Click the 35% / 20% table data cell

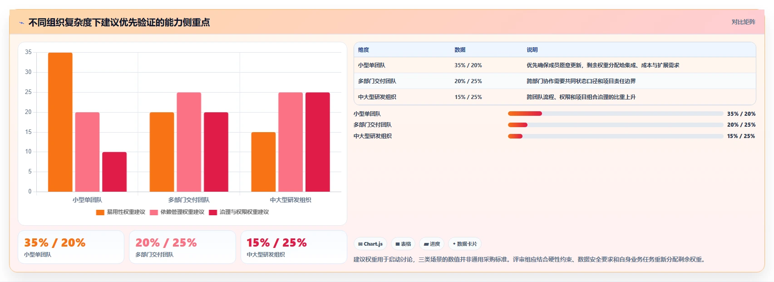coord(468,65)
